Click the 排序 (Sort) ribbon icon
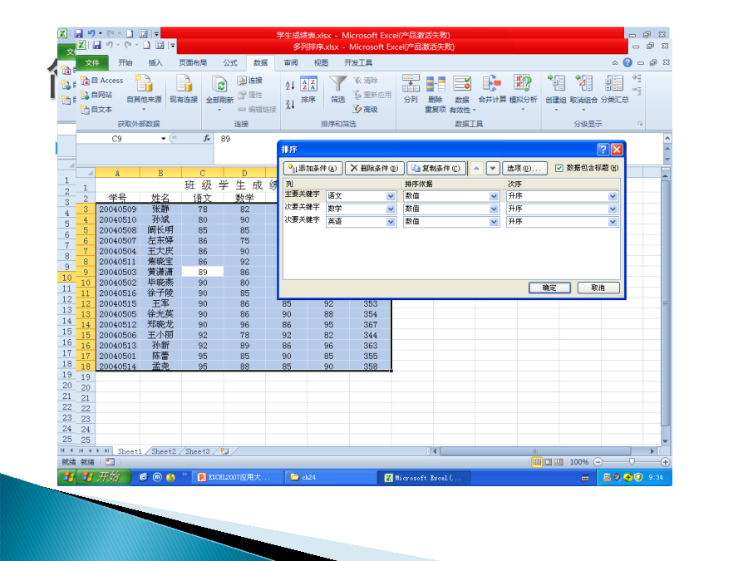This screenshot has height=561, width=748. pyautogui.click(x=308, y=90)
